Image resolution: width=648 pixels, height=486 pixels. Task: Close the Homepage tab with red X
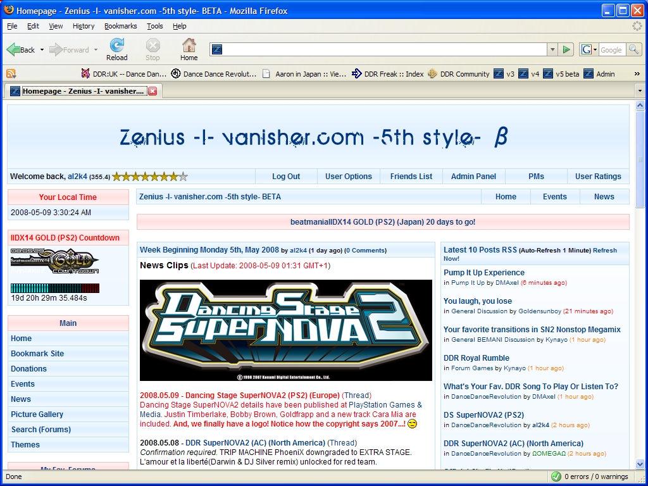pyautogui.click(x=153, y=91)
